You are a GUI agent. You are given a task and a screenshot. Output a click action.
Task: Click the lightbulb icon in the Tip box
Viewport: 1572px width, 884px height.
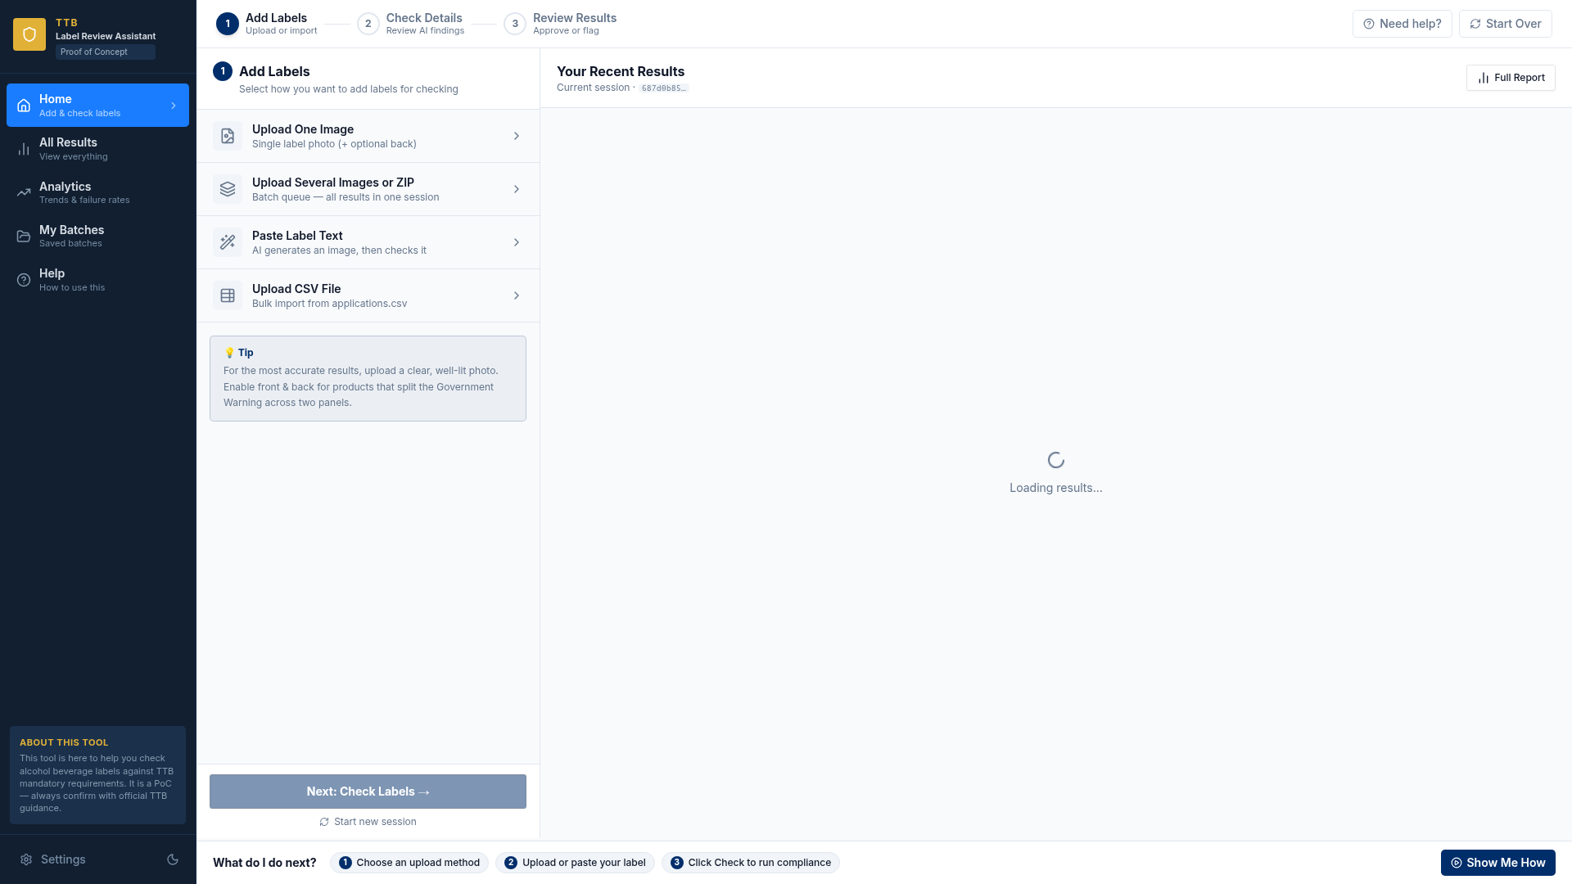click(229, 353)
